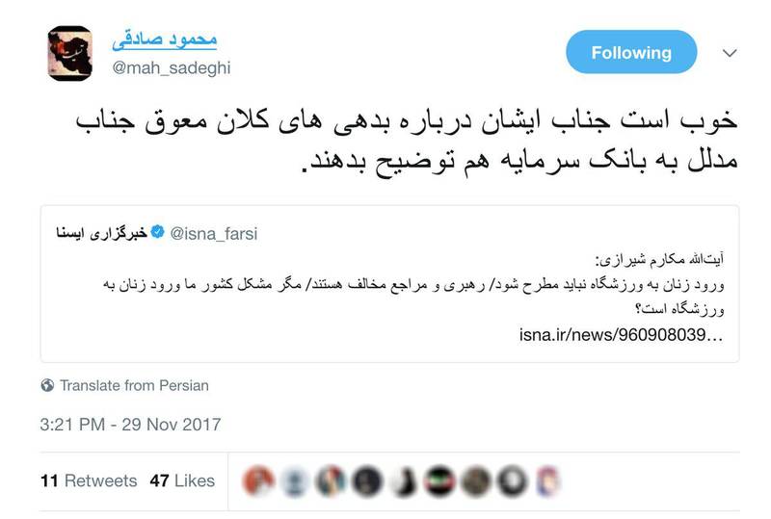Click the last liker avatar on the right
This screenshot has width=771, height=519.
coord(548,480)
